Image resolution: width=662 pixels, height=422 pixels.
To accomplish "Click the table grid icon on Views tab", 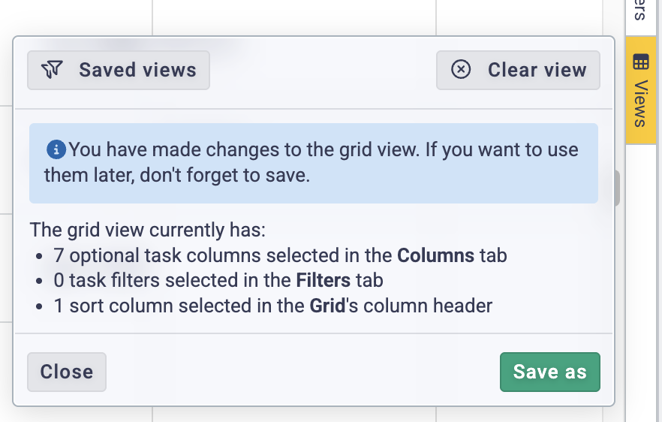I will (x=640, y=62).
